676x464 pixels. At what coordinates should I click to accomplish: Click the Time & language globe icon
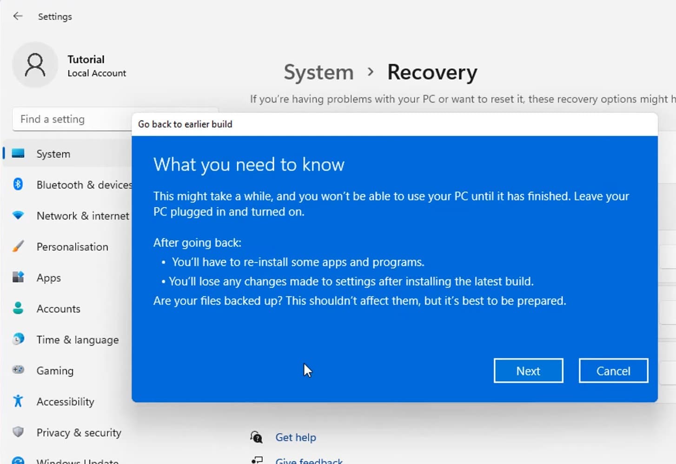point(18,339)
